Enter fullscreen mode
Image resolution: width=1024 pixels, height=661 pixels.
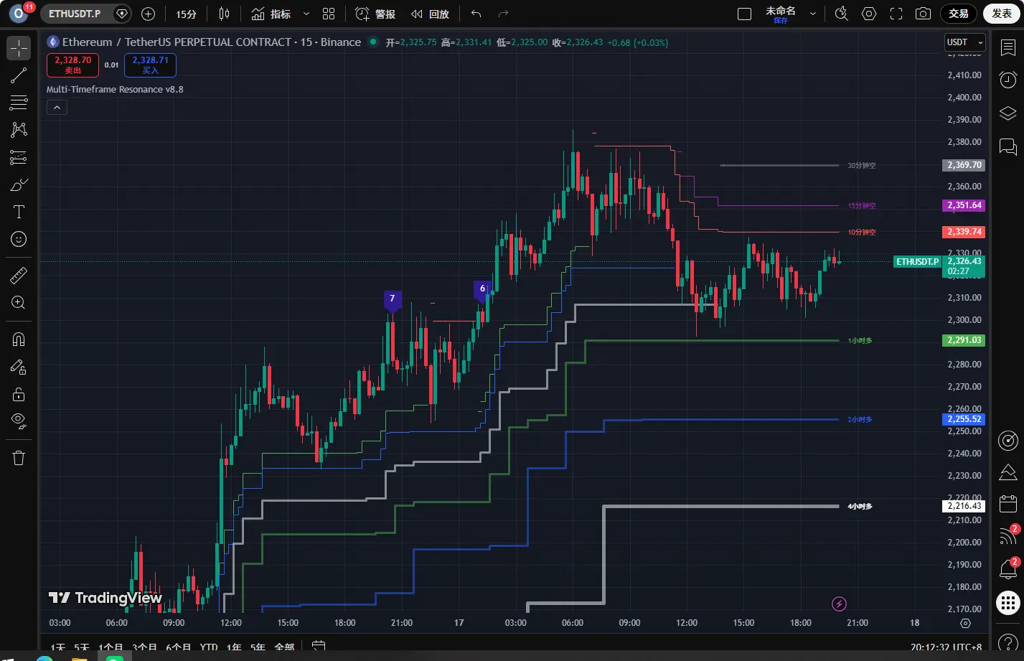pos(896,14)
